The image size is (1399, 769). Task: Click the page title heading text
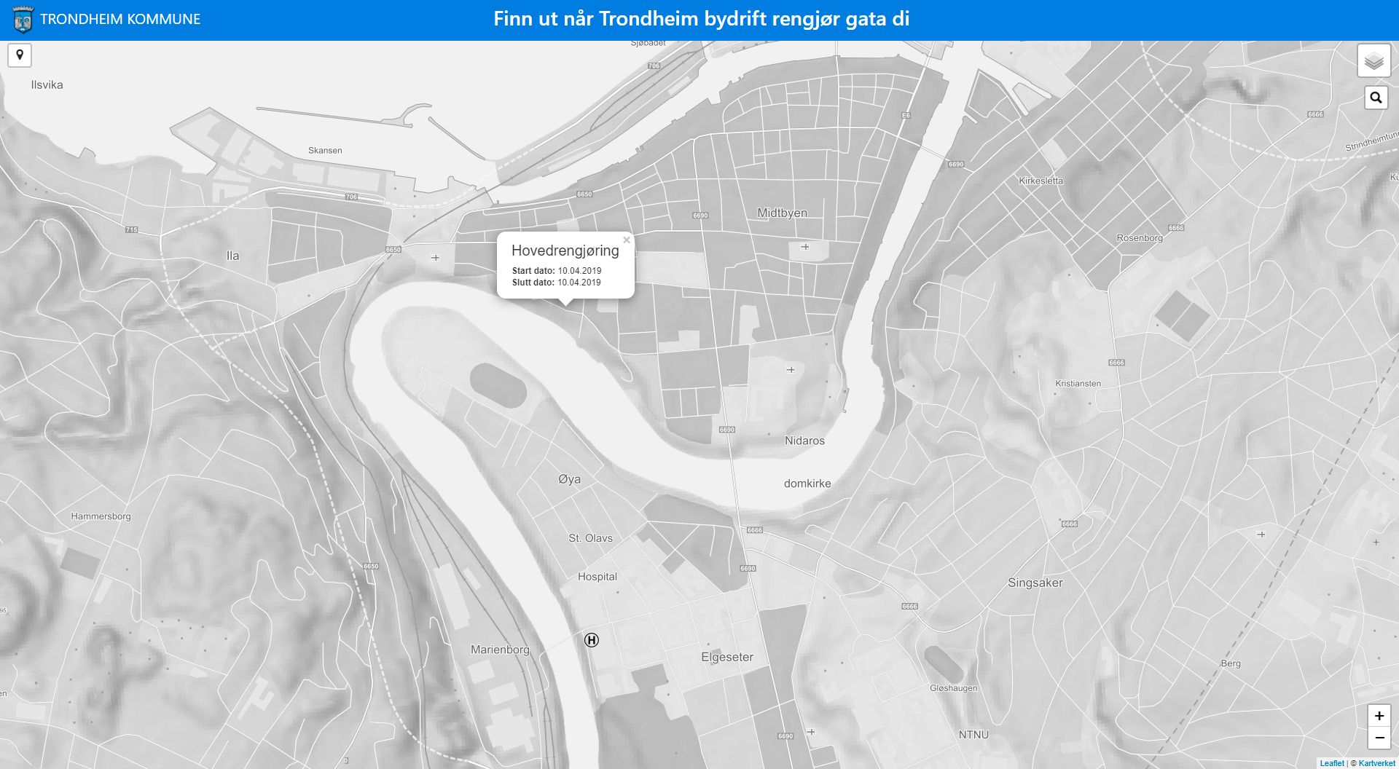(701, 19)
